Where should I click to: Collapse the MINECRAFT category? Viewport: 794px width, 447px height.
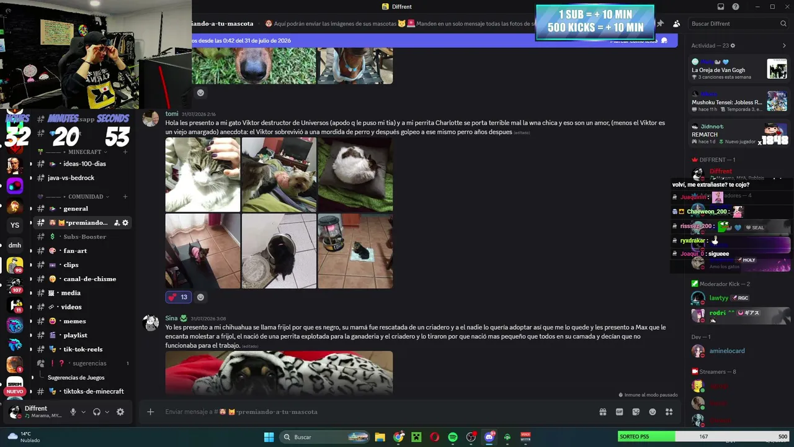click(x=84, y=152)
